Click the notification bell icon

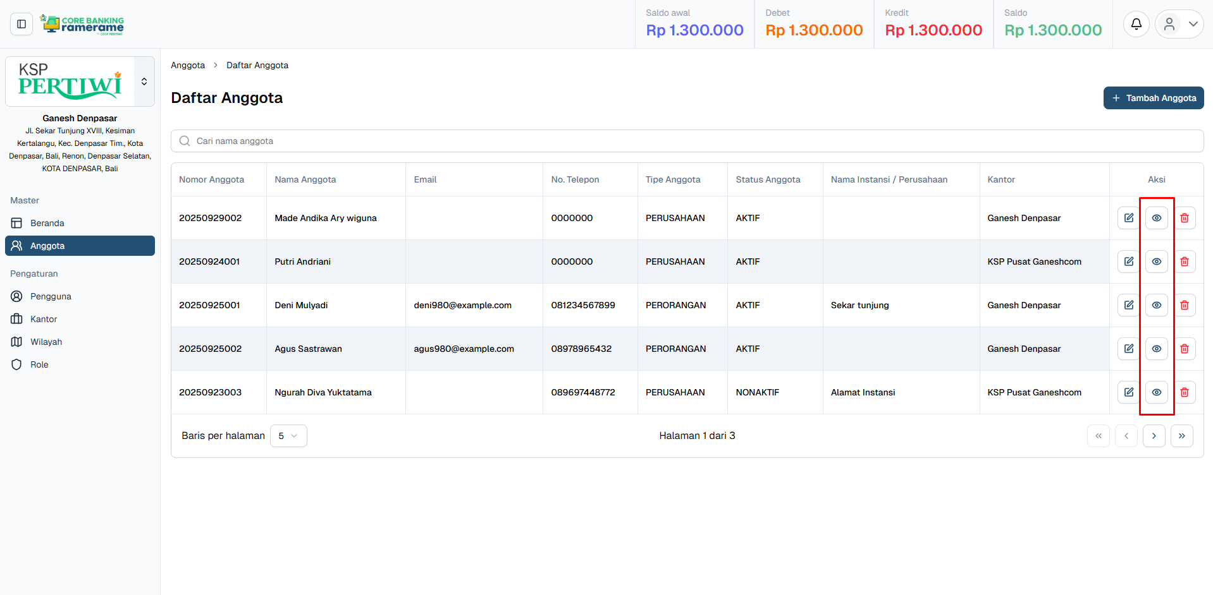pyautogui.click(x=1136, y=23)
